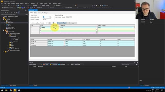Click the External Types folder icon
The image size is (165, 92).
pyautogui.click(x=10, y=35)
